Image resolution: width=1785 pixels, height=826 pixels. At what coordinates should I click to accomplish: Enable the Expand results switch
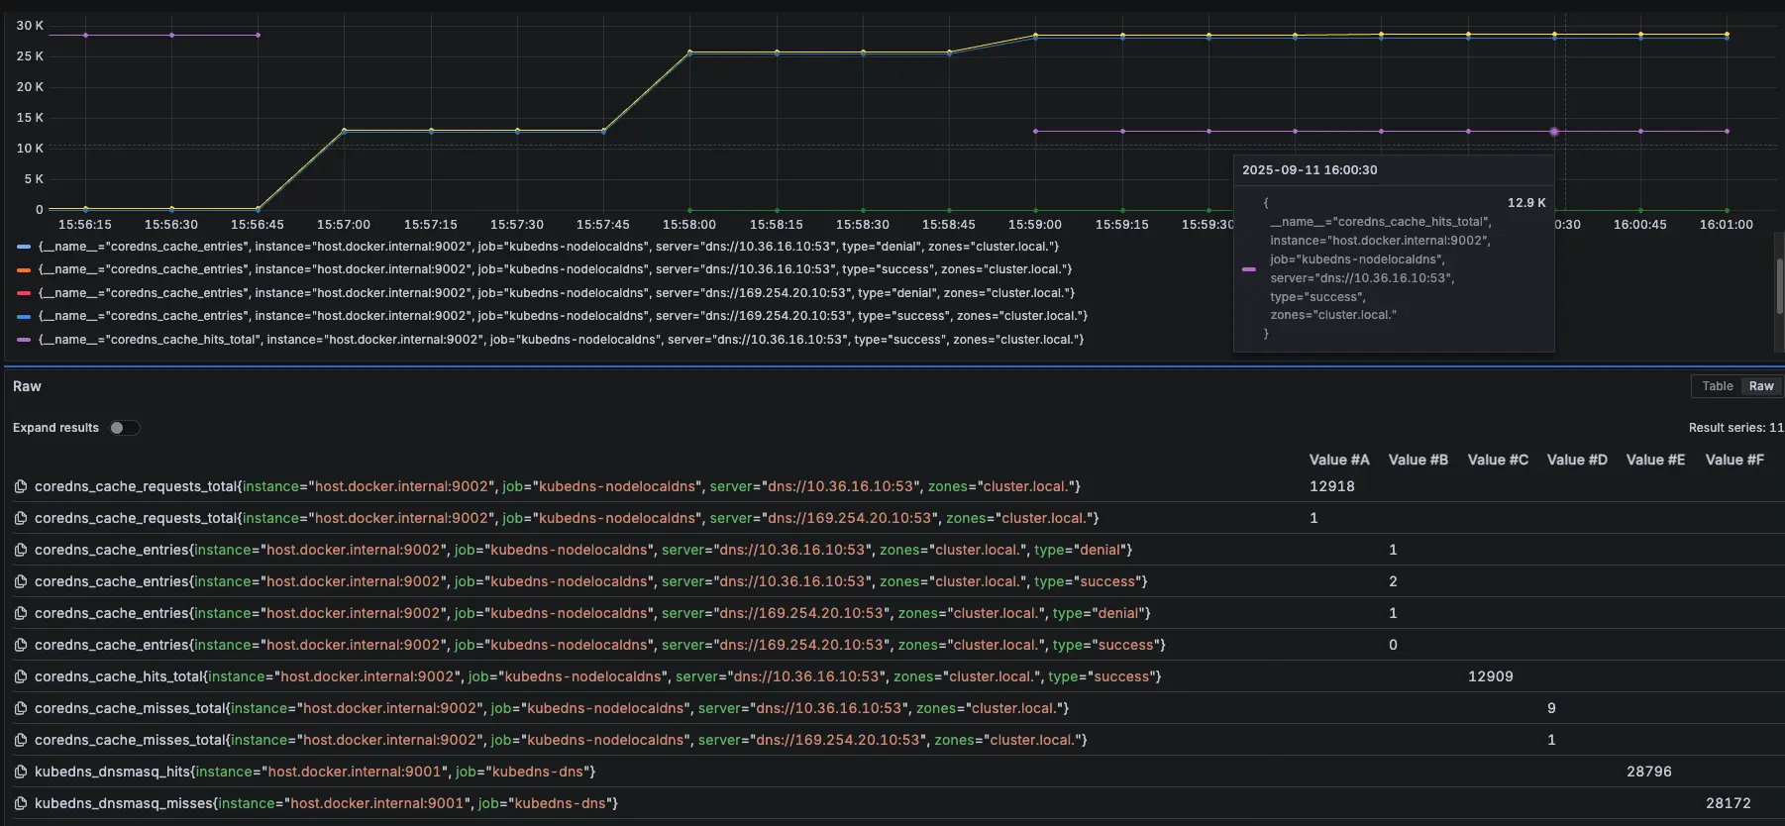pos(125,428)
